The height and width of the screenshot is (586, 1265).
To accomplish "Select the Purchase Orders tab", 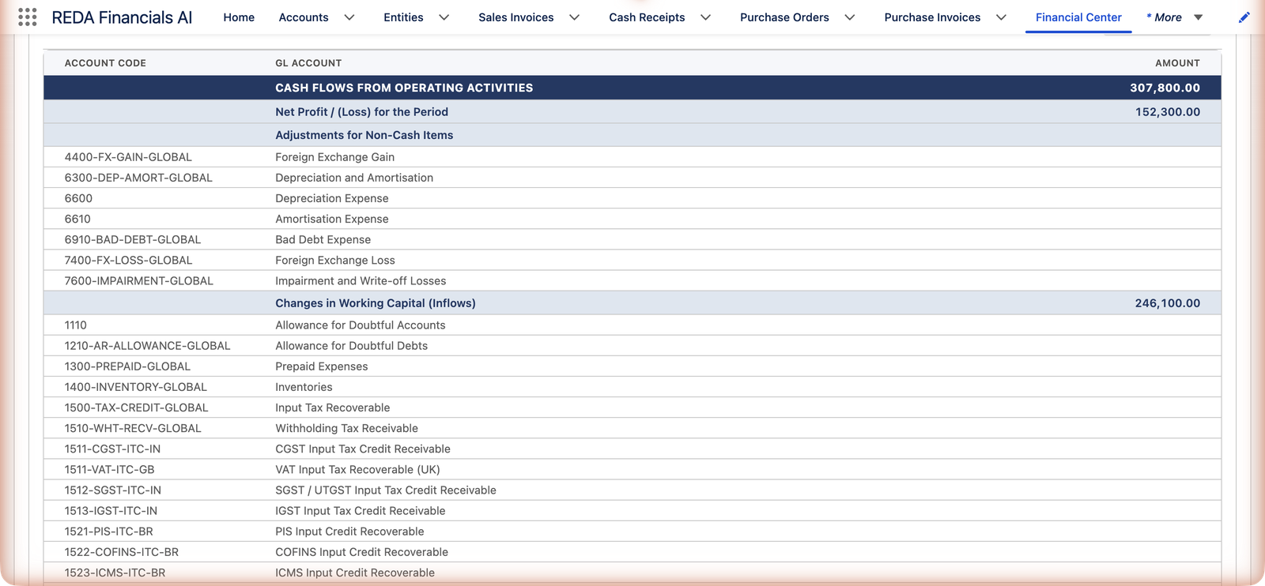I will pyautogui.click(x=784, y=17).
